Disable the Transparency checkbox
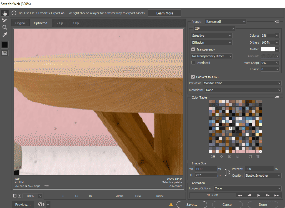This screenshot has height=208, width=285. [193, 49]
